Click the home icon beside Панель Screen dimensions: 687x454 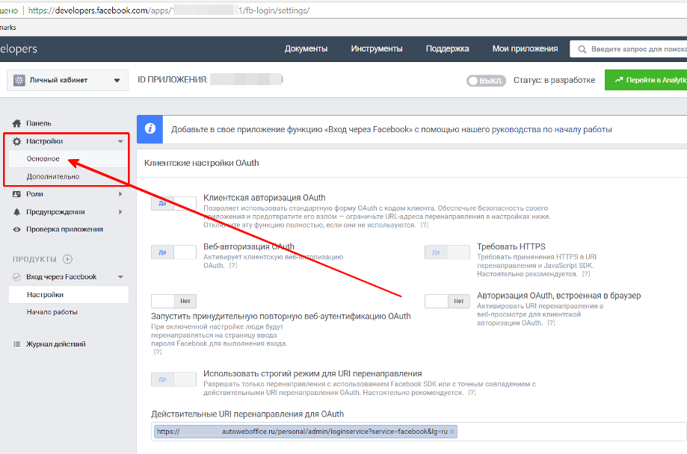pyautogui.click(x=16, y=123)
